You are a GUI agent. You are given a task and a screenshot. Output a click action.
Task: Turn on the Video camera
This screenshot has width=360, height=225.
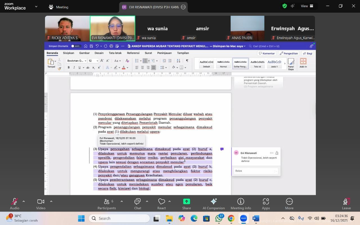40,204
